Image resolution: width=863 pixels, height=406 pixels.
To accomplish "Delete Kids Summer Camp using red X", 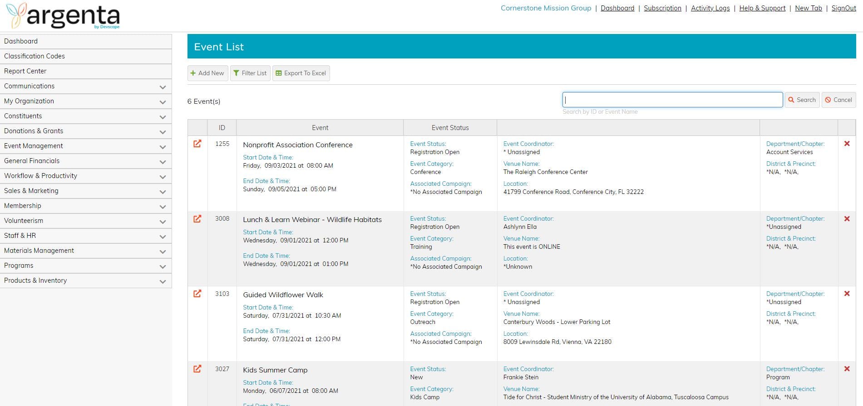I will coord(847,369).
